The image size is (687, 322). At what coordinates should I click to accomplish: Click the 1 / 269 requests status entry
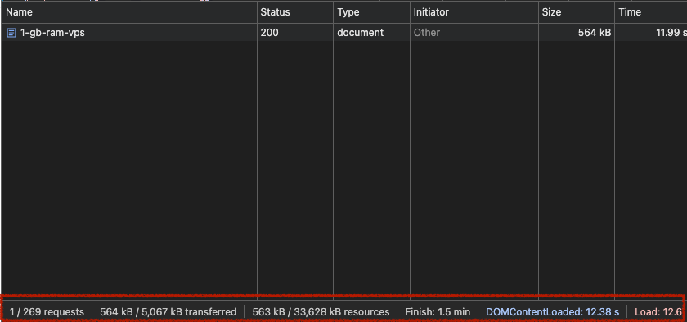(x=47, y=312)
